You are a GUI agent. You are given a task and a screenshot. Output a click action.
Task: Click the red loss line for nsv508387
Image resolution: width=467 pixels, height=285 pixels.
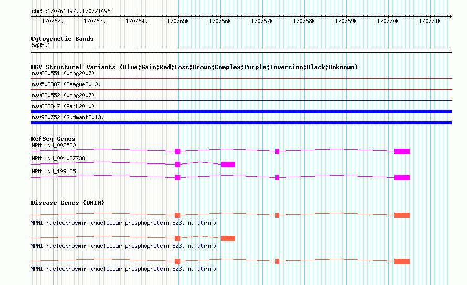[241, 89]
